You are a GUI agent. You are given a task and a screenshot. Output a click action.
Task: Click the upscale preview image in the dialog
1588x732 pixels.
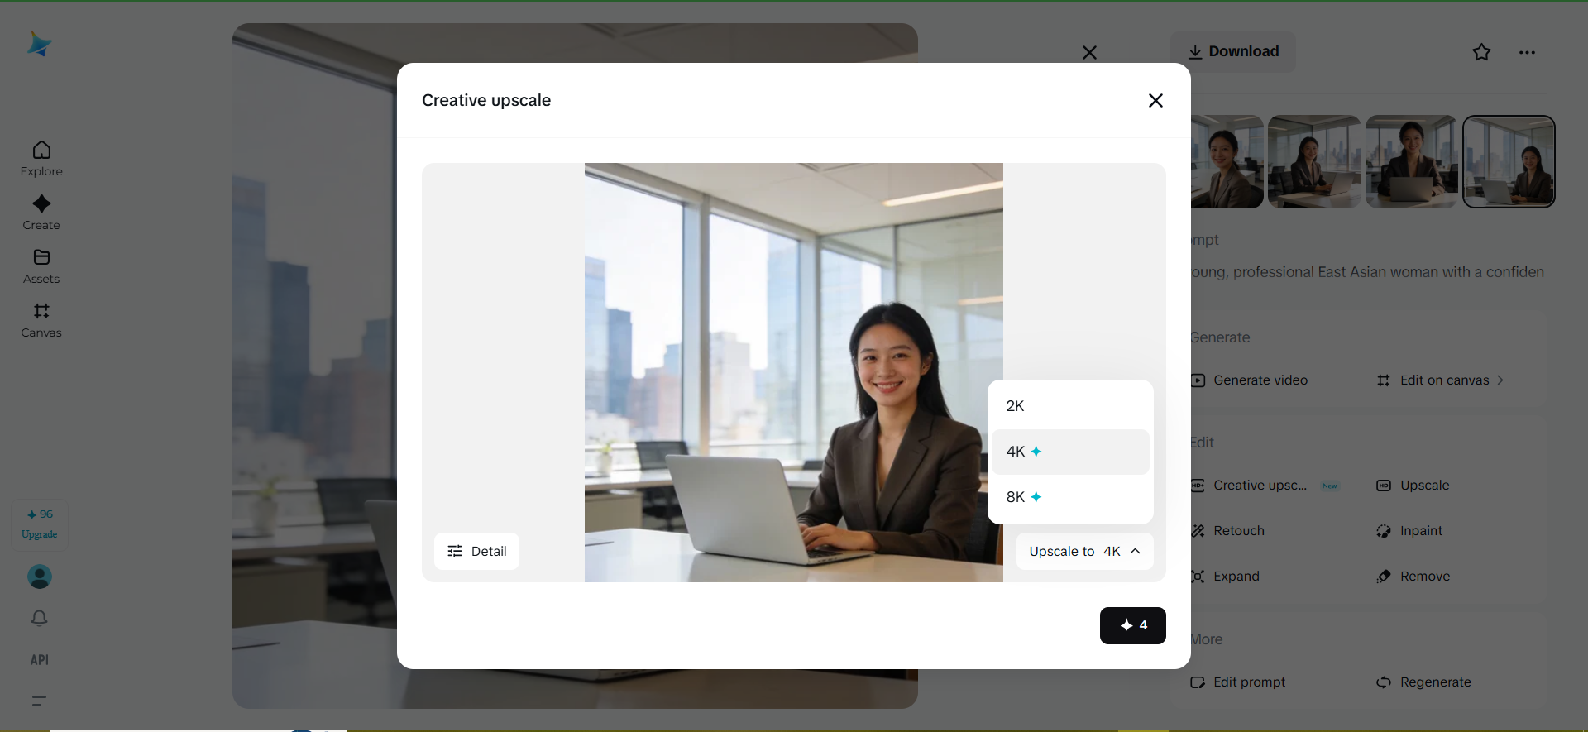pyautogui.click(x=793, y=372)
